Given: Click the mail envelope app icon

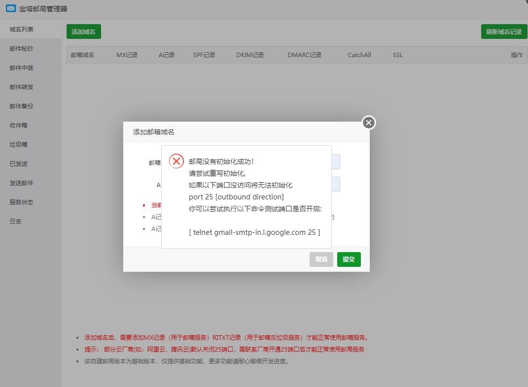Looking at the screenshot, I should coord(11,8).
